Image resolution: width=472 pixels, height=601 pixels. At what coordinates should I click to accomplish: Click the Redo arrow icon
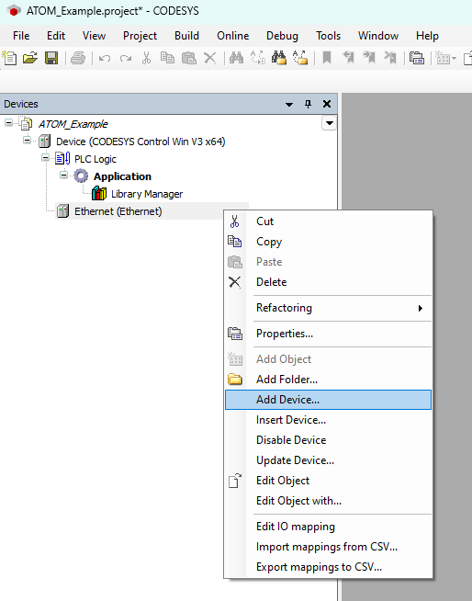126,58
